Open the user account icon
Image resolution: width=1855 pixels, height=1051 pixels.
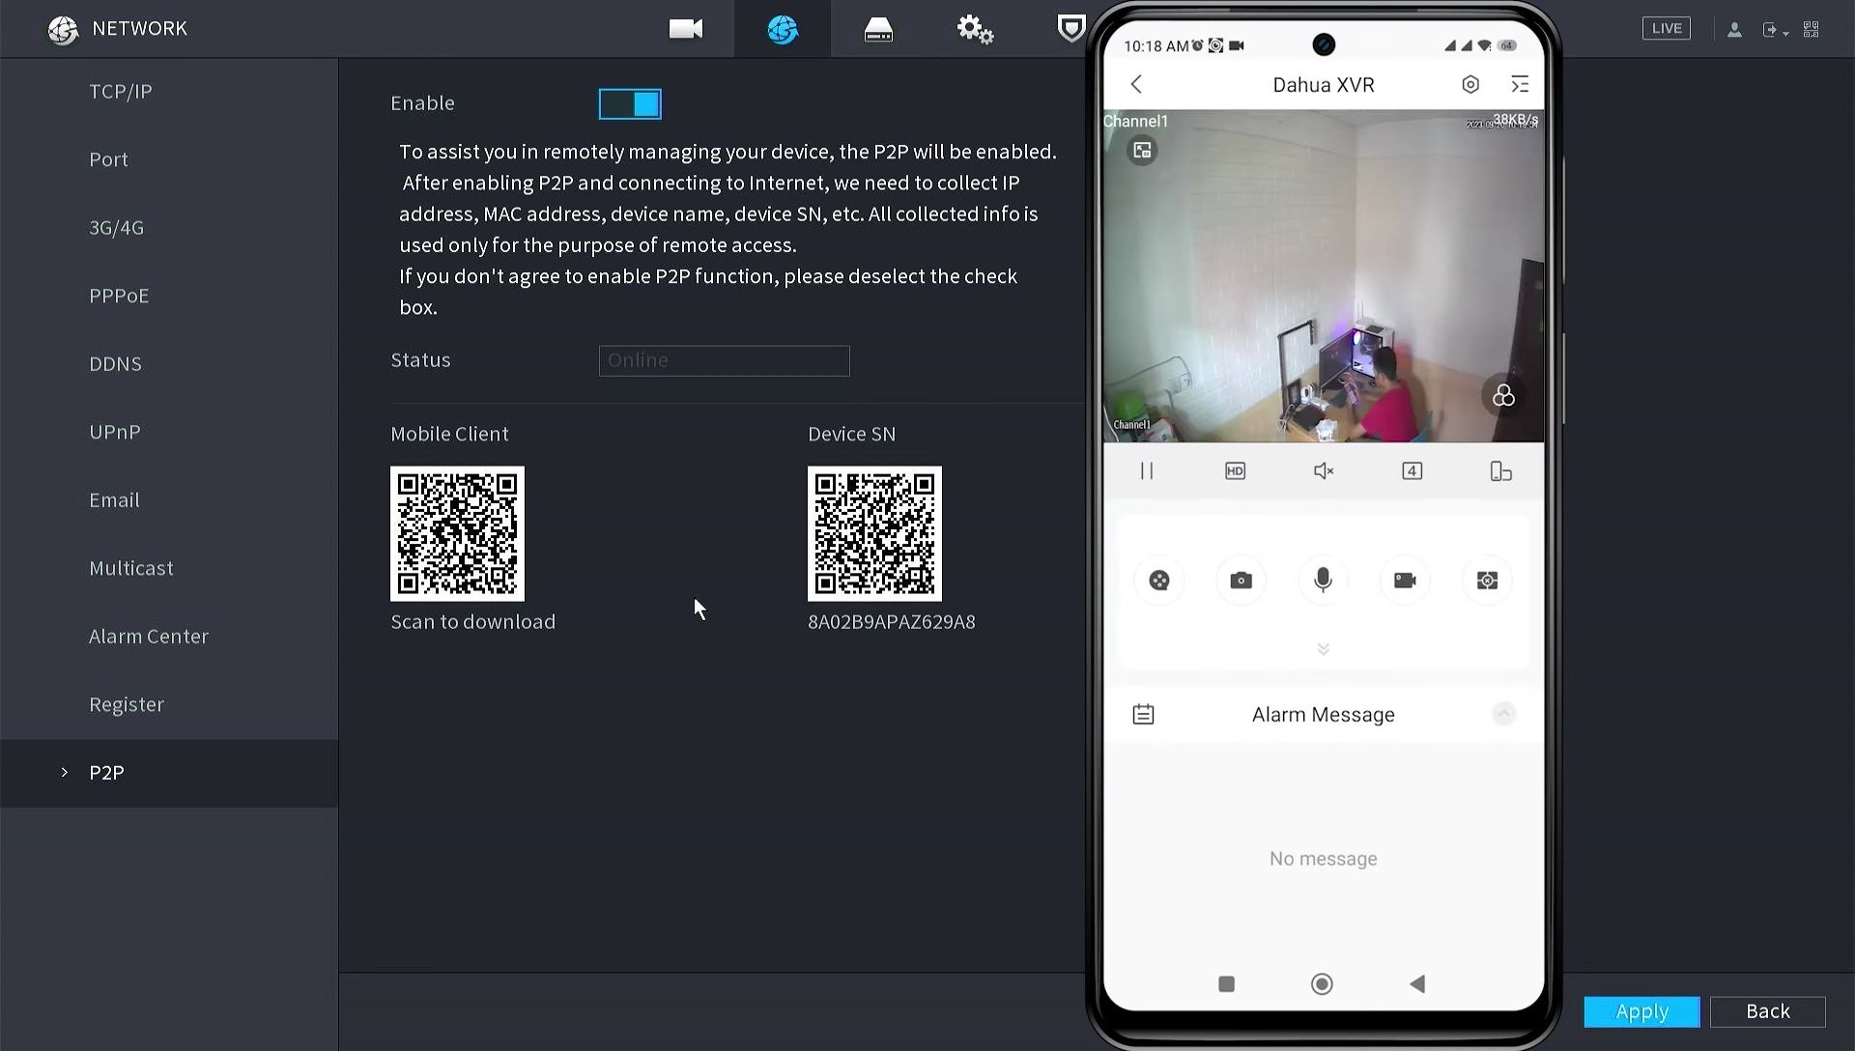click(x=1734, y=30)
